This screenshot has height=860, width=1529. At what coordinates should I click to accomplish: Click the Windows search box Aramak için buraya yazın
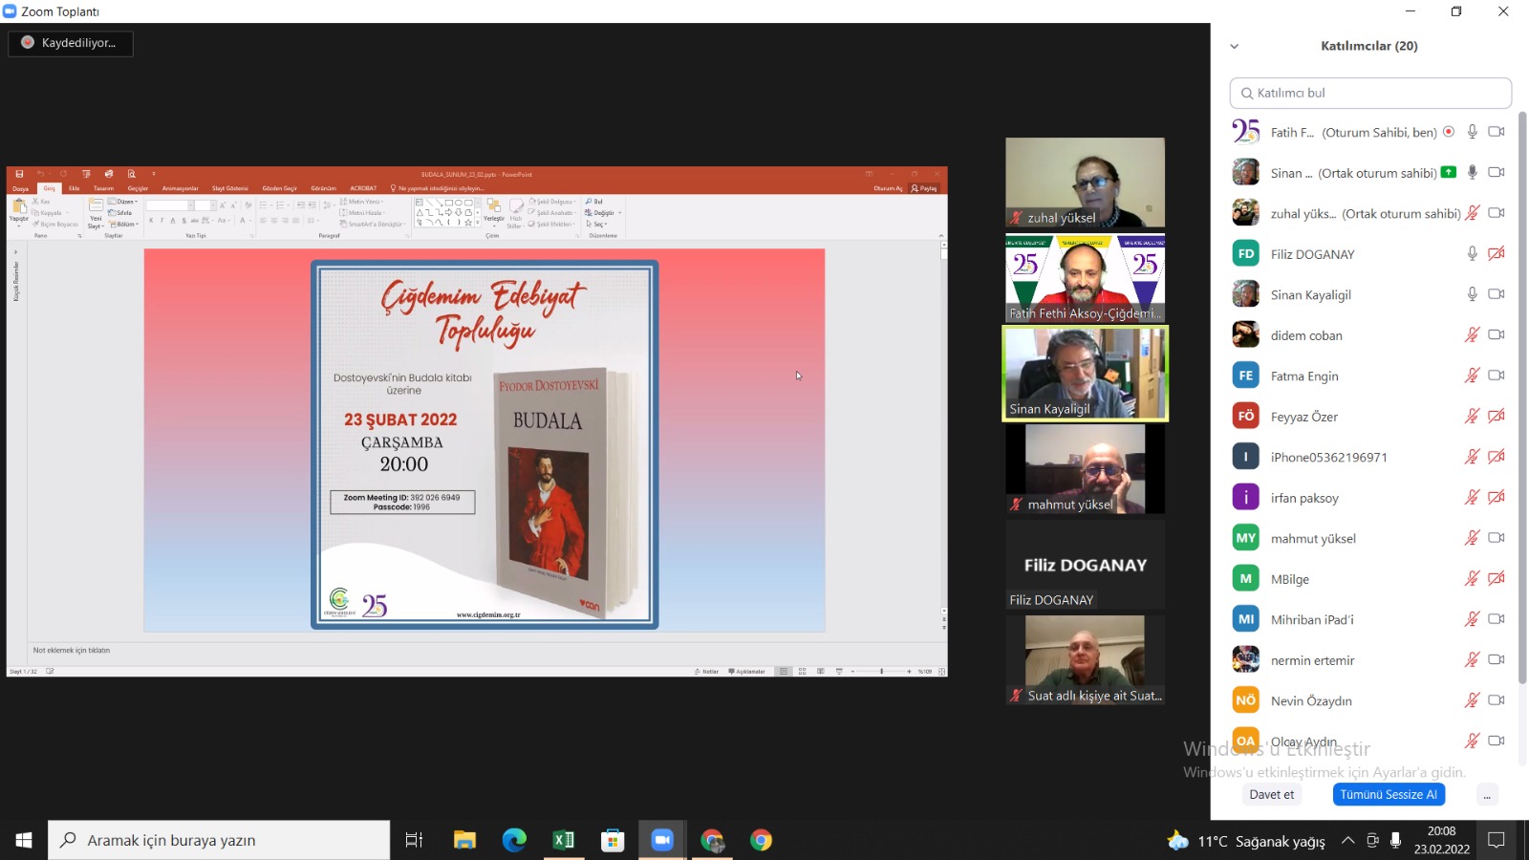pos(219,840)
